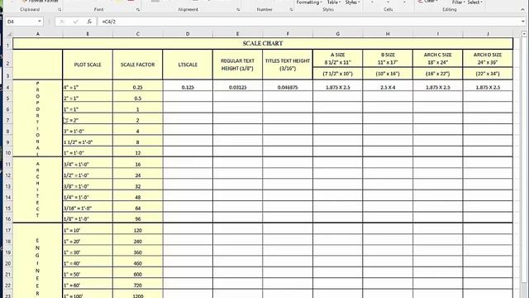Click the SCALE FACTOR header cell
Image resolution: width=529 pixels, height=298 pixels.
pyautogui.click(x=138, y=65)
